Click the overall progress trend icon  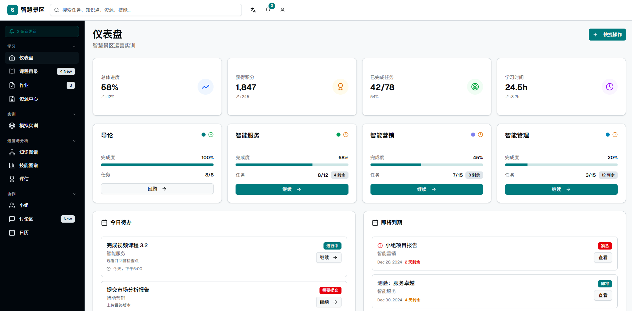tap(206, 87)
